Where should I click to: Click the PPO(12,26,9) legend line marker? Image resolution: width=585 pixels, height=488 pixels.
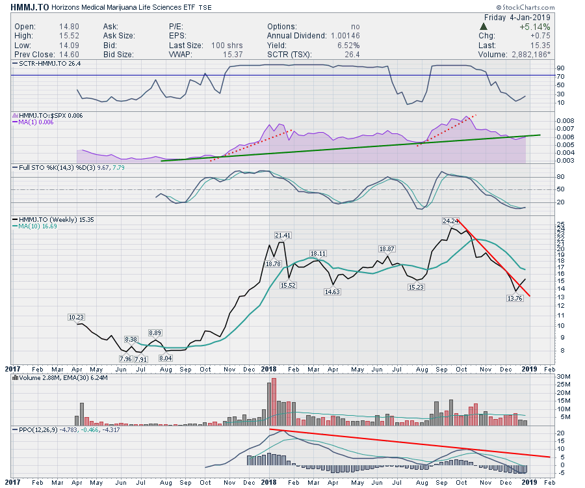[16, 429]
